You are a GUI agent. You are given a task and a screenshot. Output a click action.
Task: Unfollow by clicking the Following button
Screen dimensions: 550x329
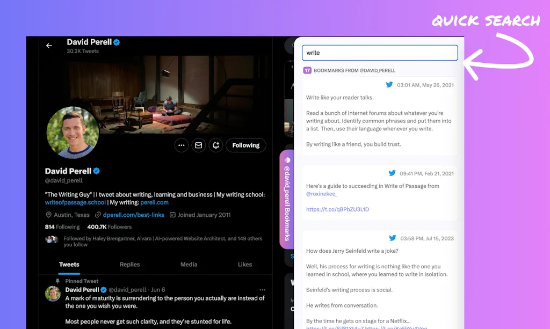pos(245,145)
